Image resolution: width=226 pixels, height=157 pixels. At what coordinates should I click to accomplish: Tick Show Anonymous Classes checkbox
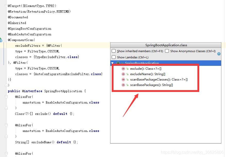(x=167, y=51)
